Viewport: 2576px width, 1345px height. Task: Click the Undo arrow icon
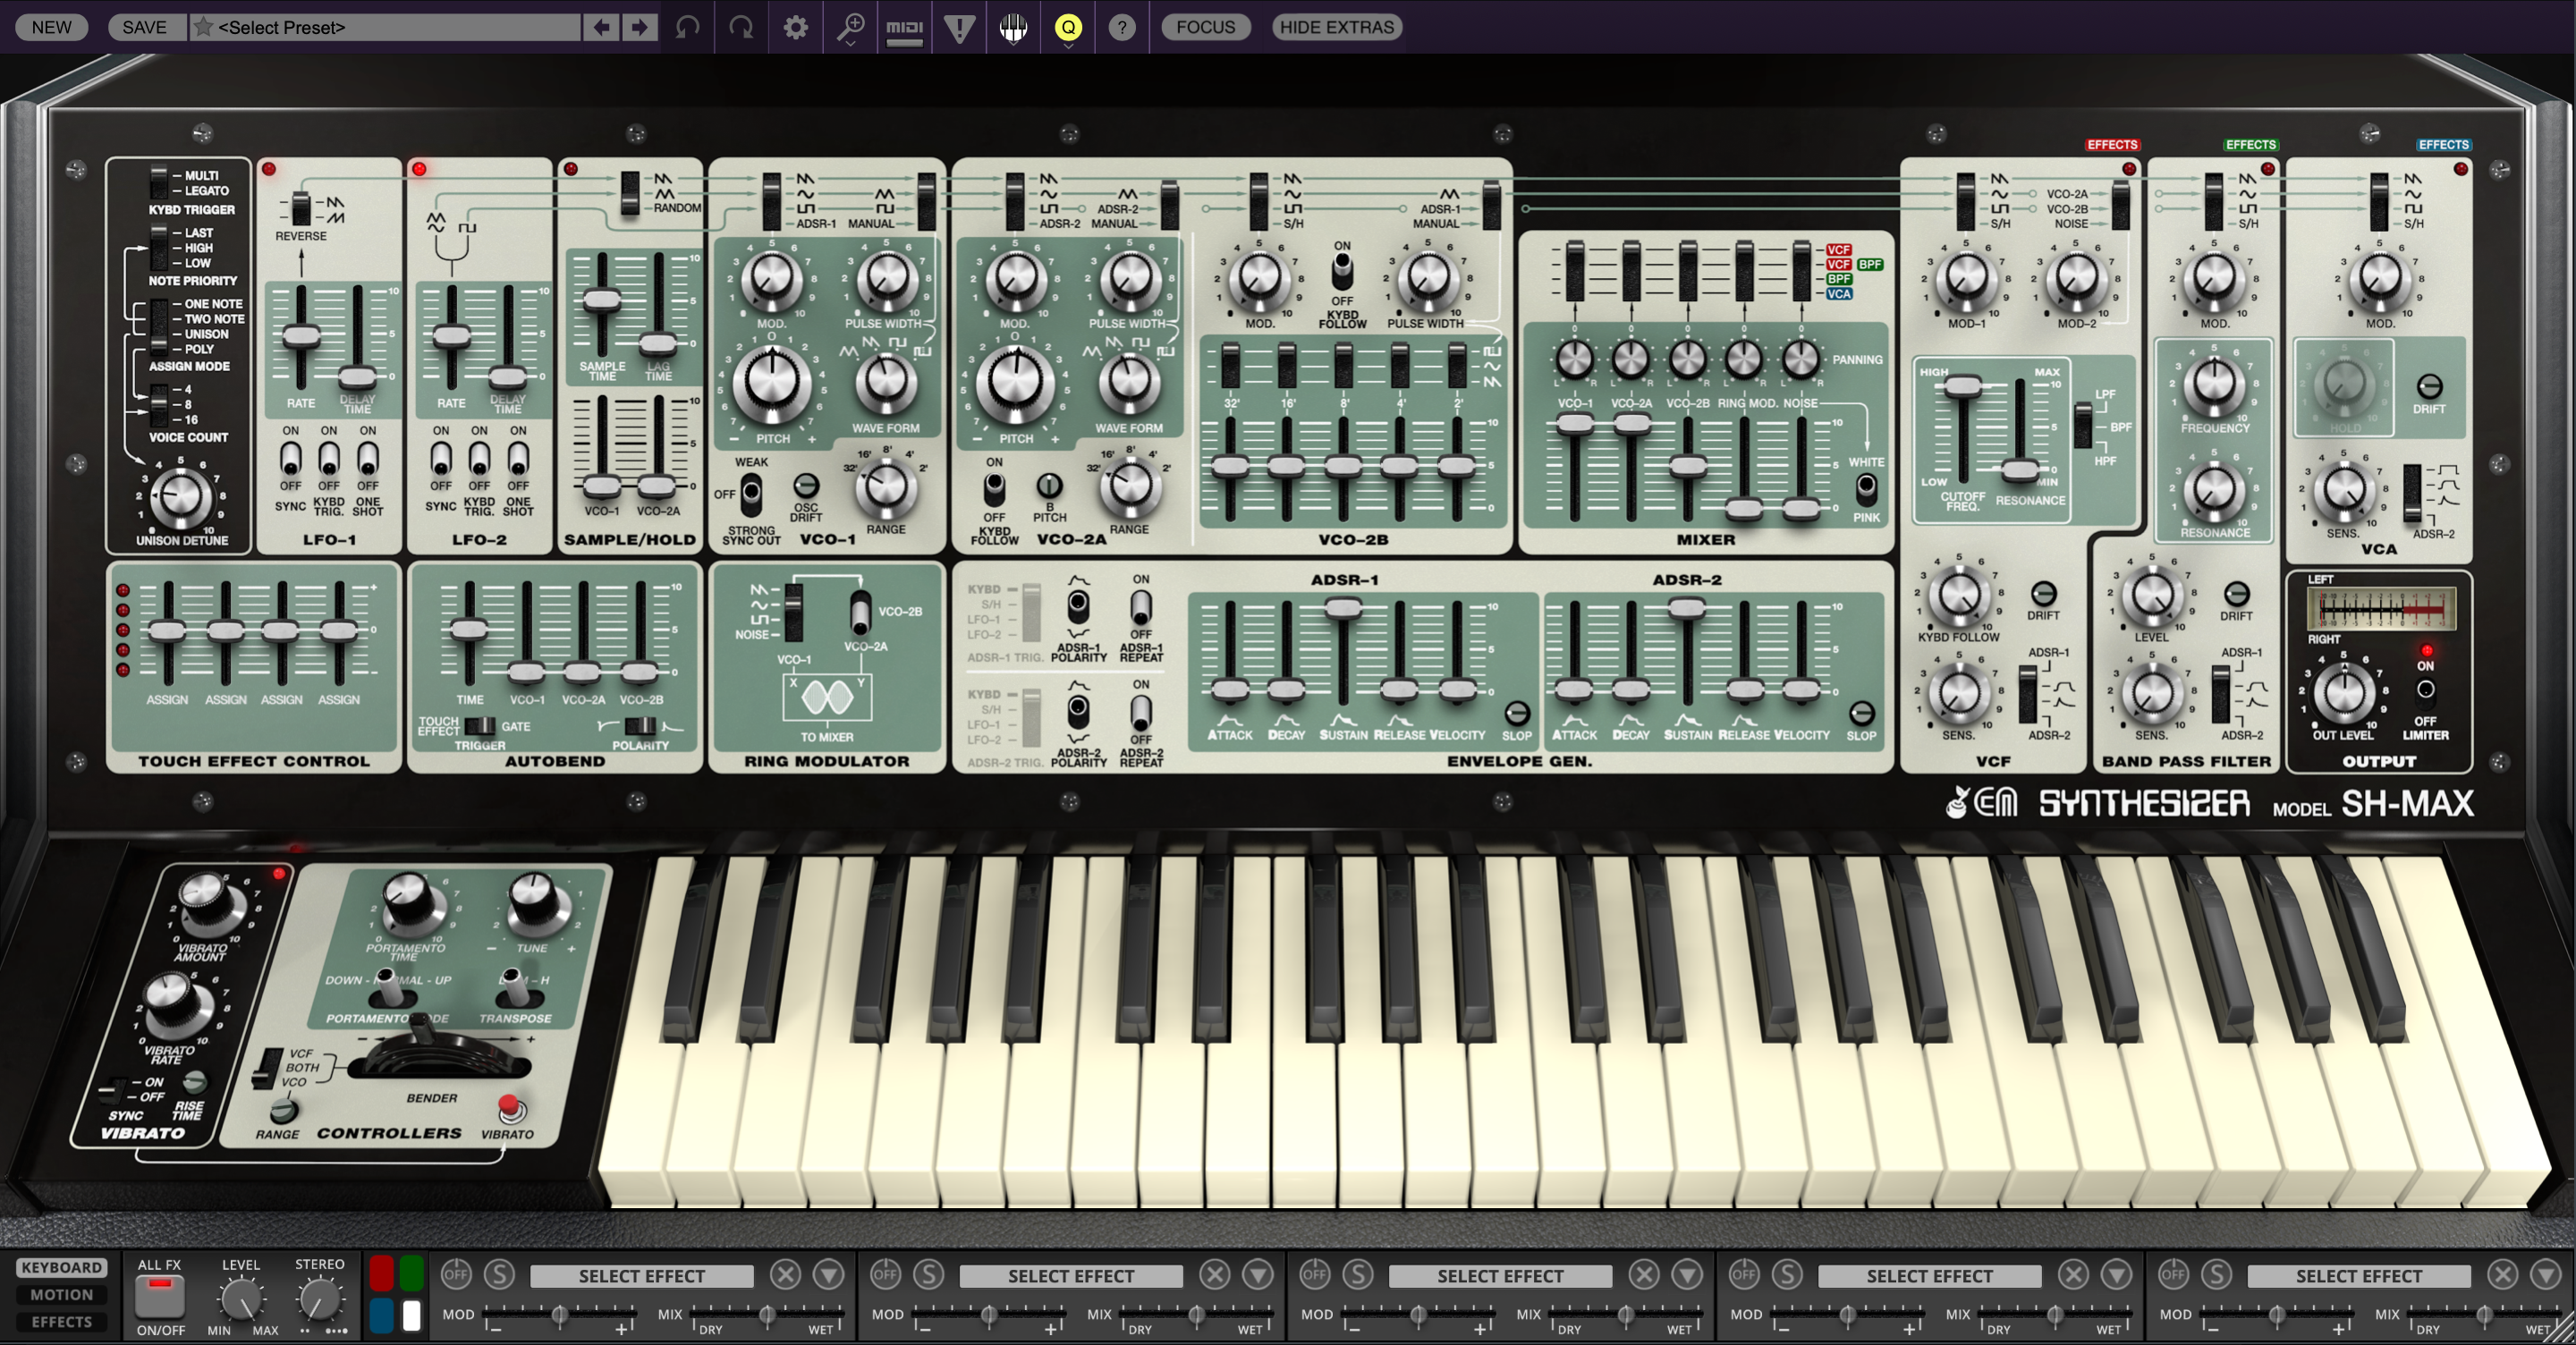[x=687, y=27]
